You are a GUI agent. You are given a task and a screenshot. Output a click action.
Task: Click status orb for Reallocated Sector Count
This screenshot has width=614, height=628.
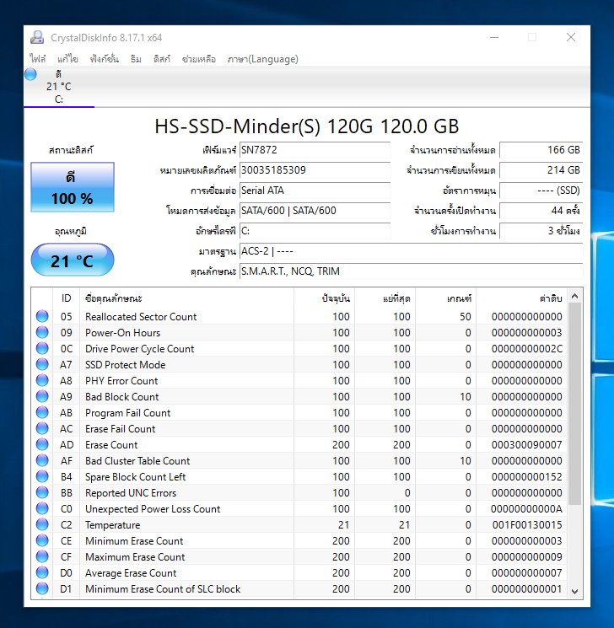click(x=42, y=317)
